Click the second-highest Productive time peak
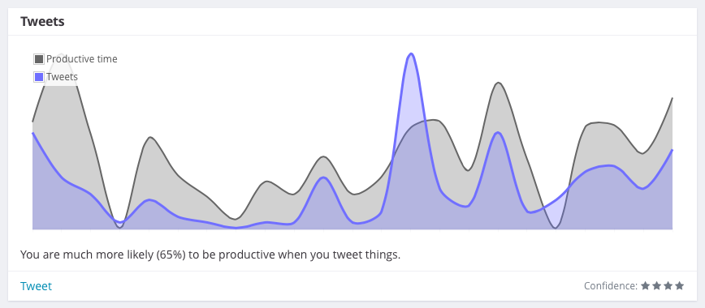Screen dimensions: 705x308 point(498,83)
